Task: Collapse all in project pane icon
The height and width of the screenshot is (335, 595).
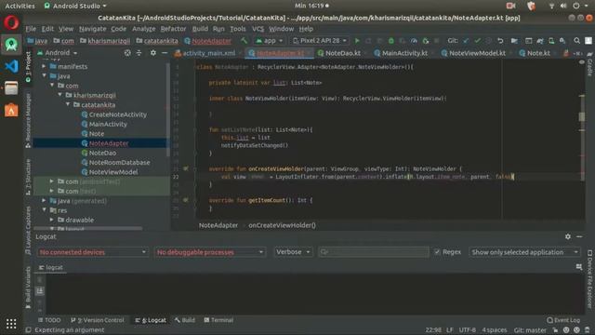Action: (x=139, y=53)
